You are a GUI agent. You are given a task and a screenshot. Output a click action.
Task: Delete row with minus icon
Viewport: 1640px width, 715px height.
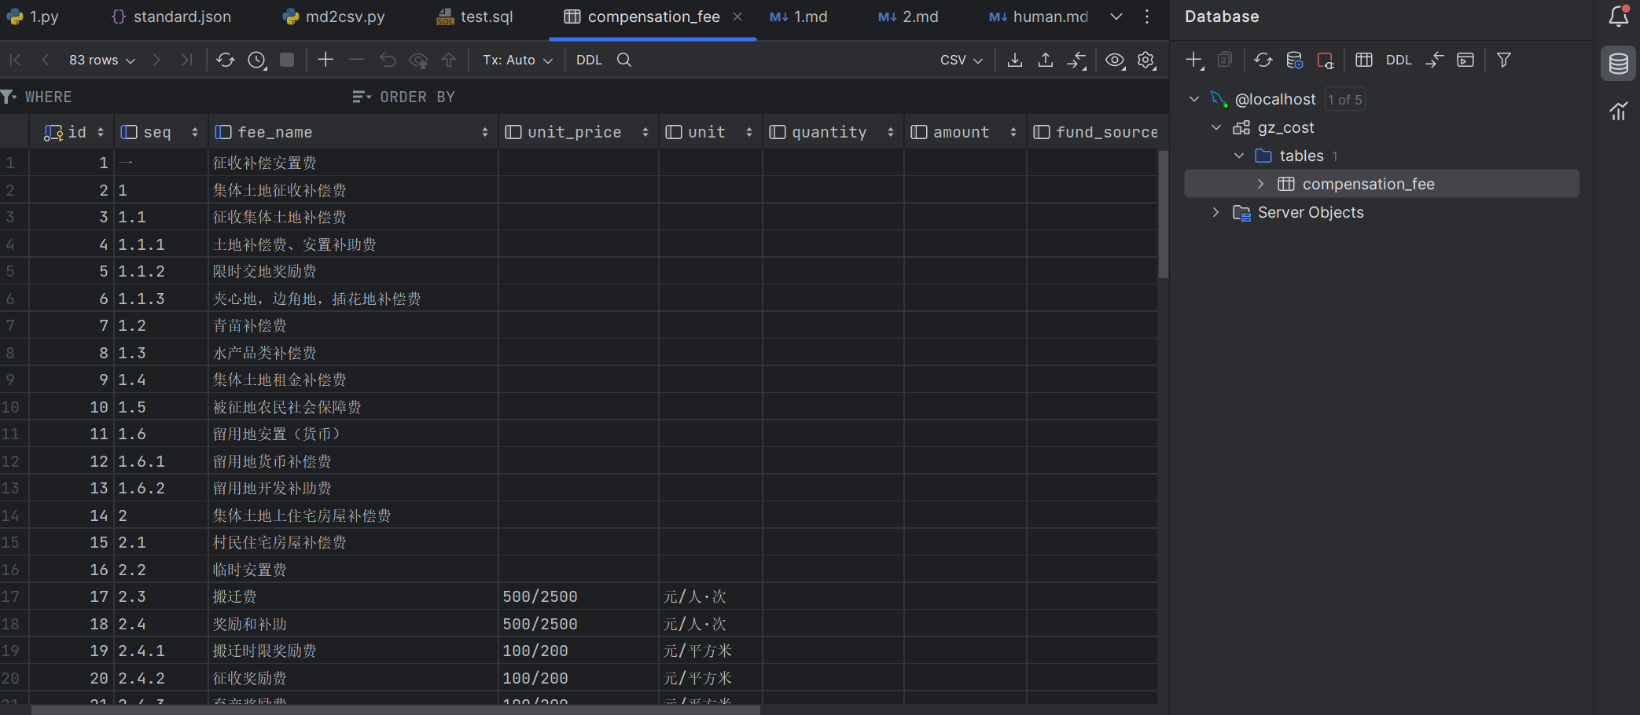pos(356,60)
